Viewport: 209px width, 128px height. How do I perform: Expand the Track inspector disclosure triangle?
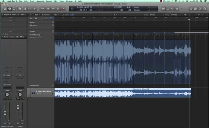tap(2, 37)
